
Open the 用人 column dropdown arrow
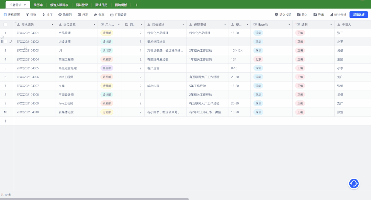[x=119, y=25]
